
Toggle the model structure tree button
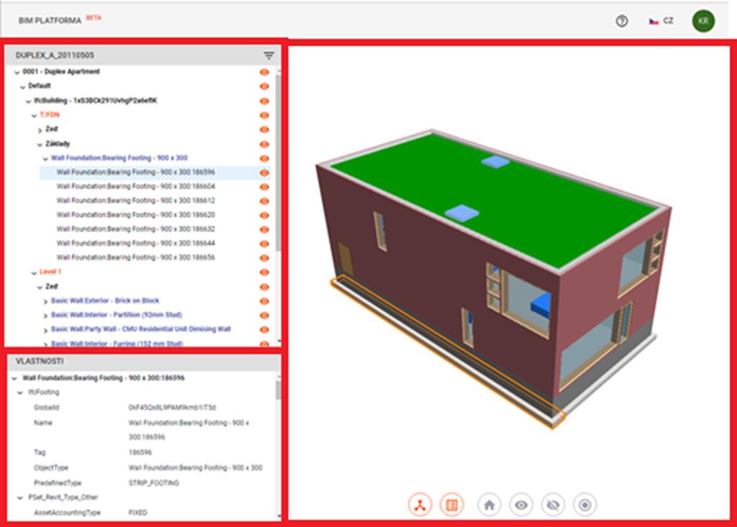coord(420,505)
